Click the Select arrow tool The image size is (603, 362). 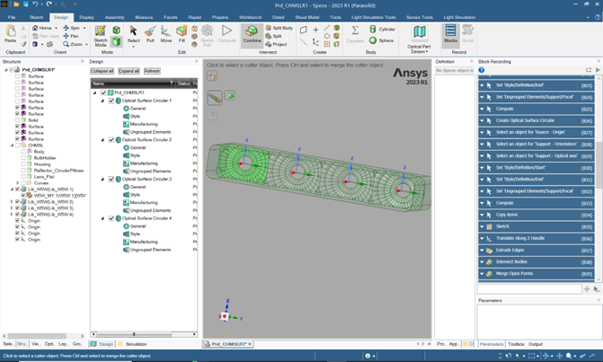pos(133,34)
